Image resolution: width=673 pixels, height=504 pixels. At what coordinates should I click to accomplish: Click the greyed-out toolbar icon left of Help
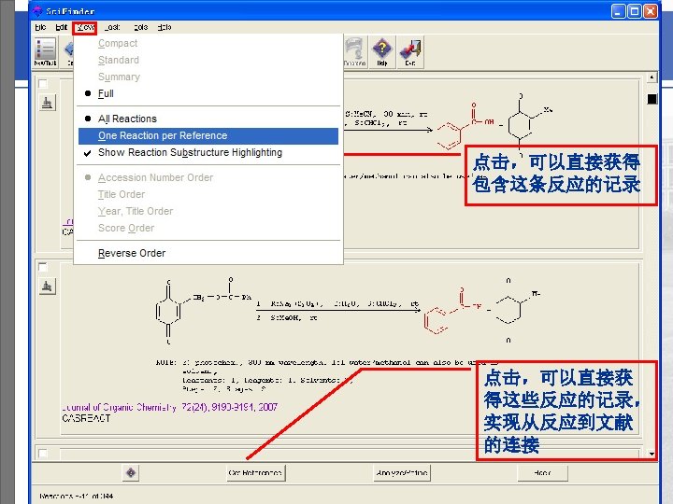click(354, 52)
